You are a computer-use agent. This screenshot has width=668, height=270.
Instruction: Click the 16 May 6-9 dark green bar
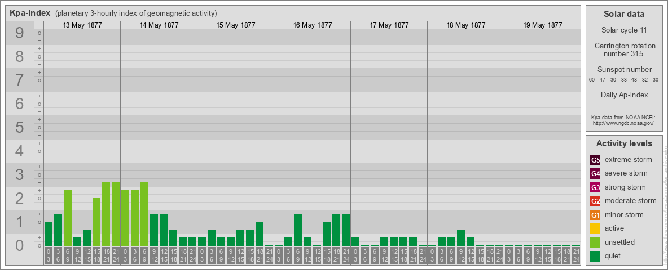point(298,229)
